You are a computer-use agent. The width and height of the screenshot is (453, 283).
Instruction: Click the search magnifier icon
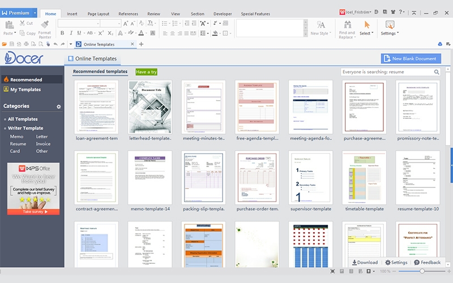click(x=437, y=72)
